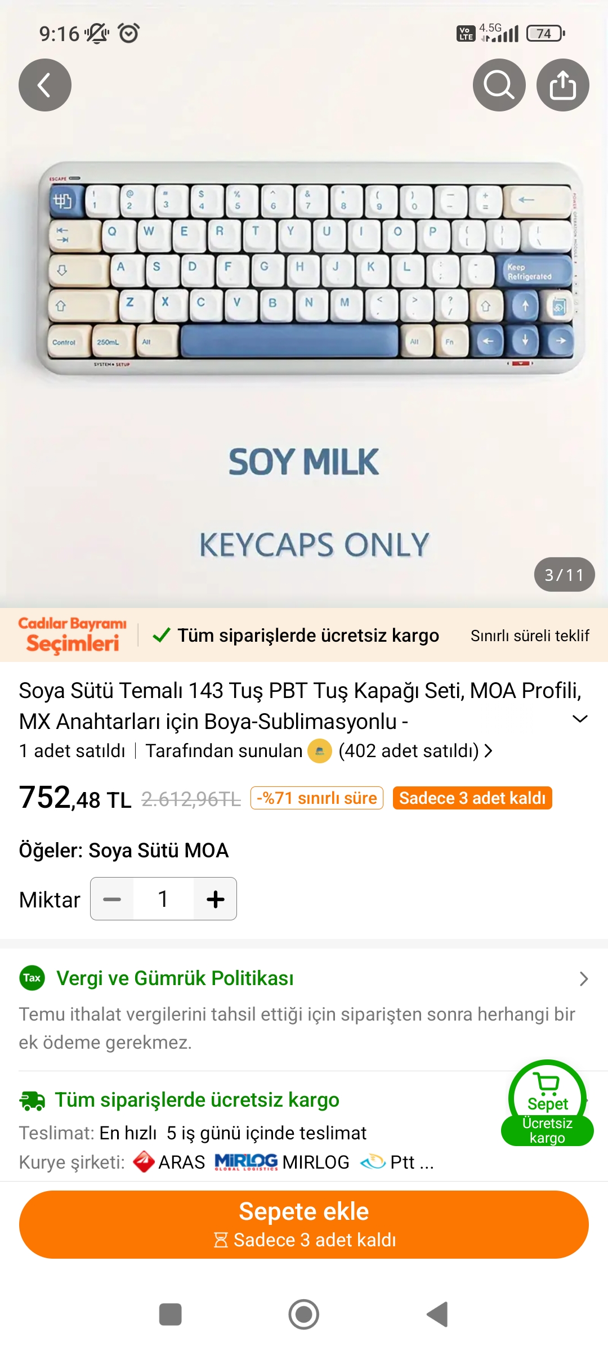Tap the Sepete ekle button

304,1224
